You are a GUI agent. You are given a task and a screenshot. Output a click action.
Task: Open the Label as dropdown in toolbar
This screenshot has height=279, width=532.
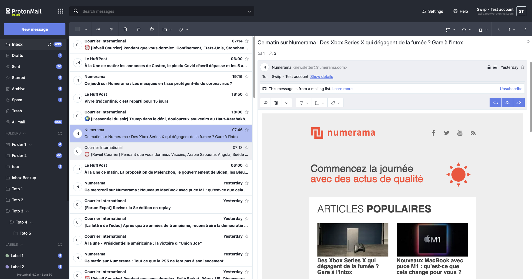184,29
